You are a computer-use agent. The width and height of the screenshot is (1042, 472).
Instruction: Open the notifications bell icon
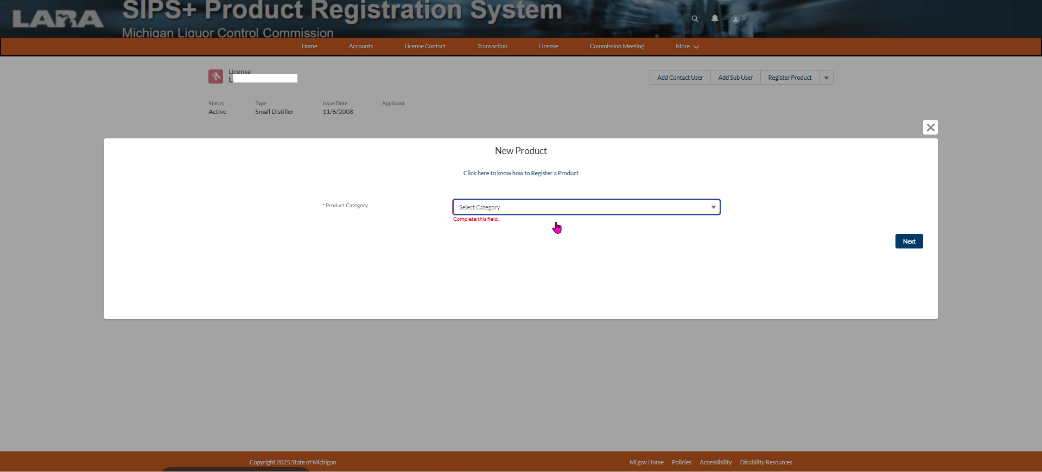pyautogui.click(x=715, y=18)
